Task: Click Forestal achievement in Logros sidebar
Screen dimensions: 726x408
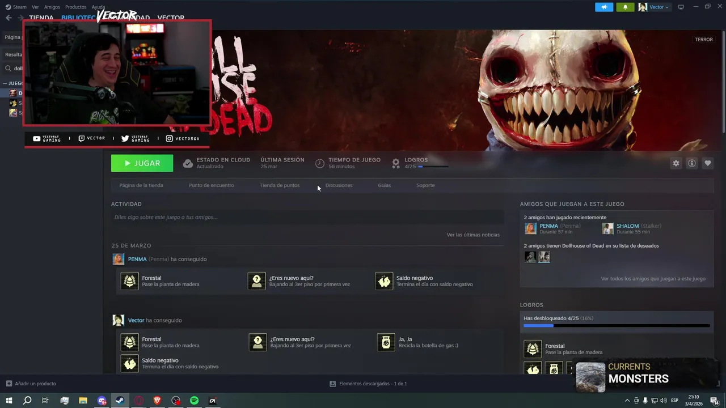Action: click(x=533, y=349)
